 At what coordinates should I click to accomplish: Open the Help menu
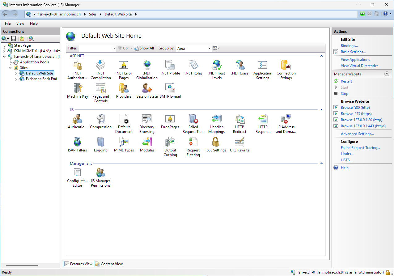point(34,23)
